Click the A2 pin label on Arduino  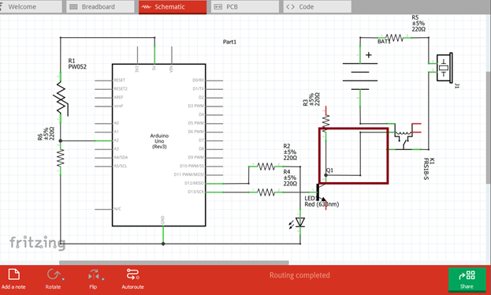click(116, 140)
